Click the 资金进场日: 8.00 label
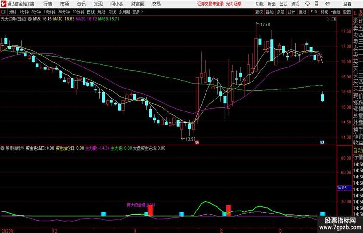This screenshot has width=363, height=233. coord(40,148)
